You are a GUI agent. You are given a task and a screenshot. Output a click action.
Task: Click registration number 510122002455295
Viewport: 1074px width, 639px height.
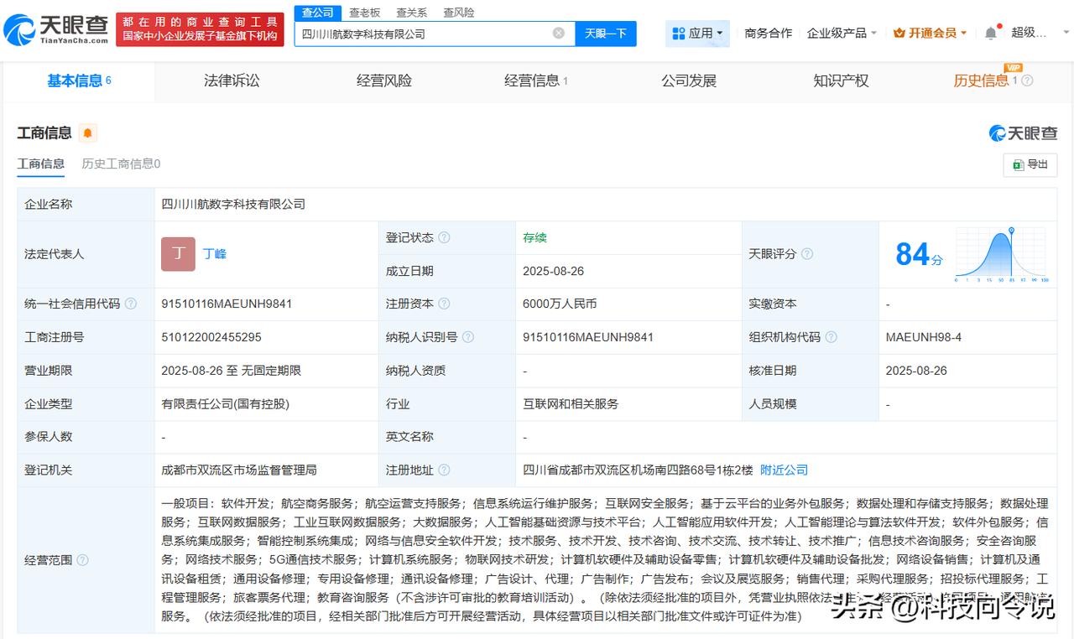tap(211, 337)
